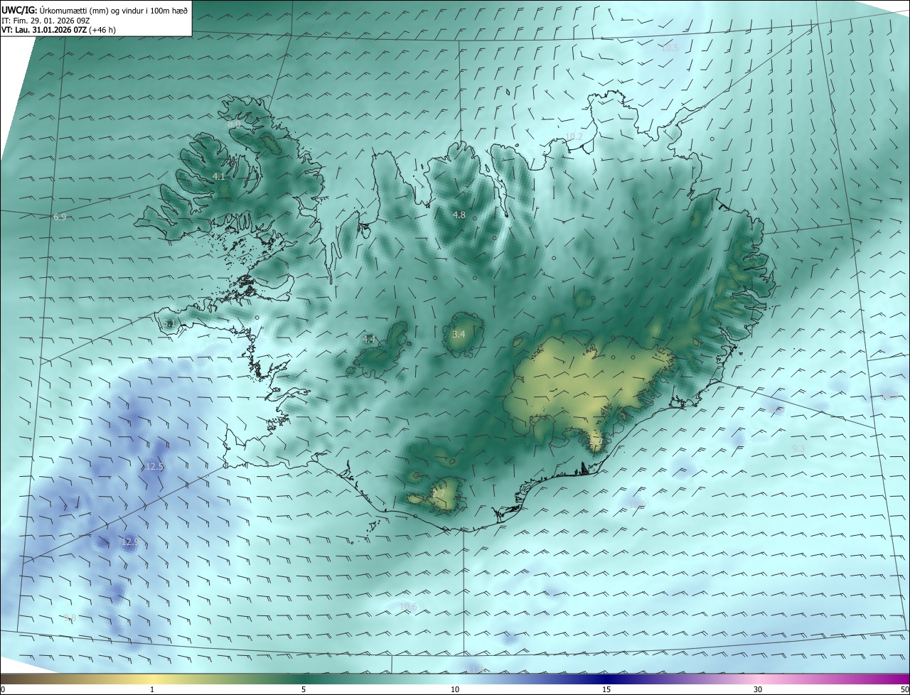Click the colorbar tick labeled 10
This screenshot has height=695, width=910.
[455, 689]
